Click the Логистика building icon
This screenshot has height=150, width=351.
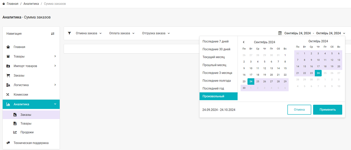[x=8, y=85]
